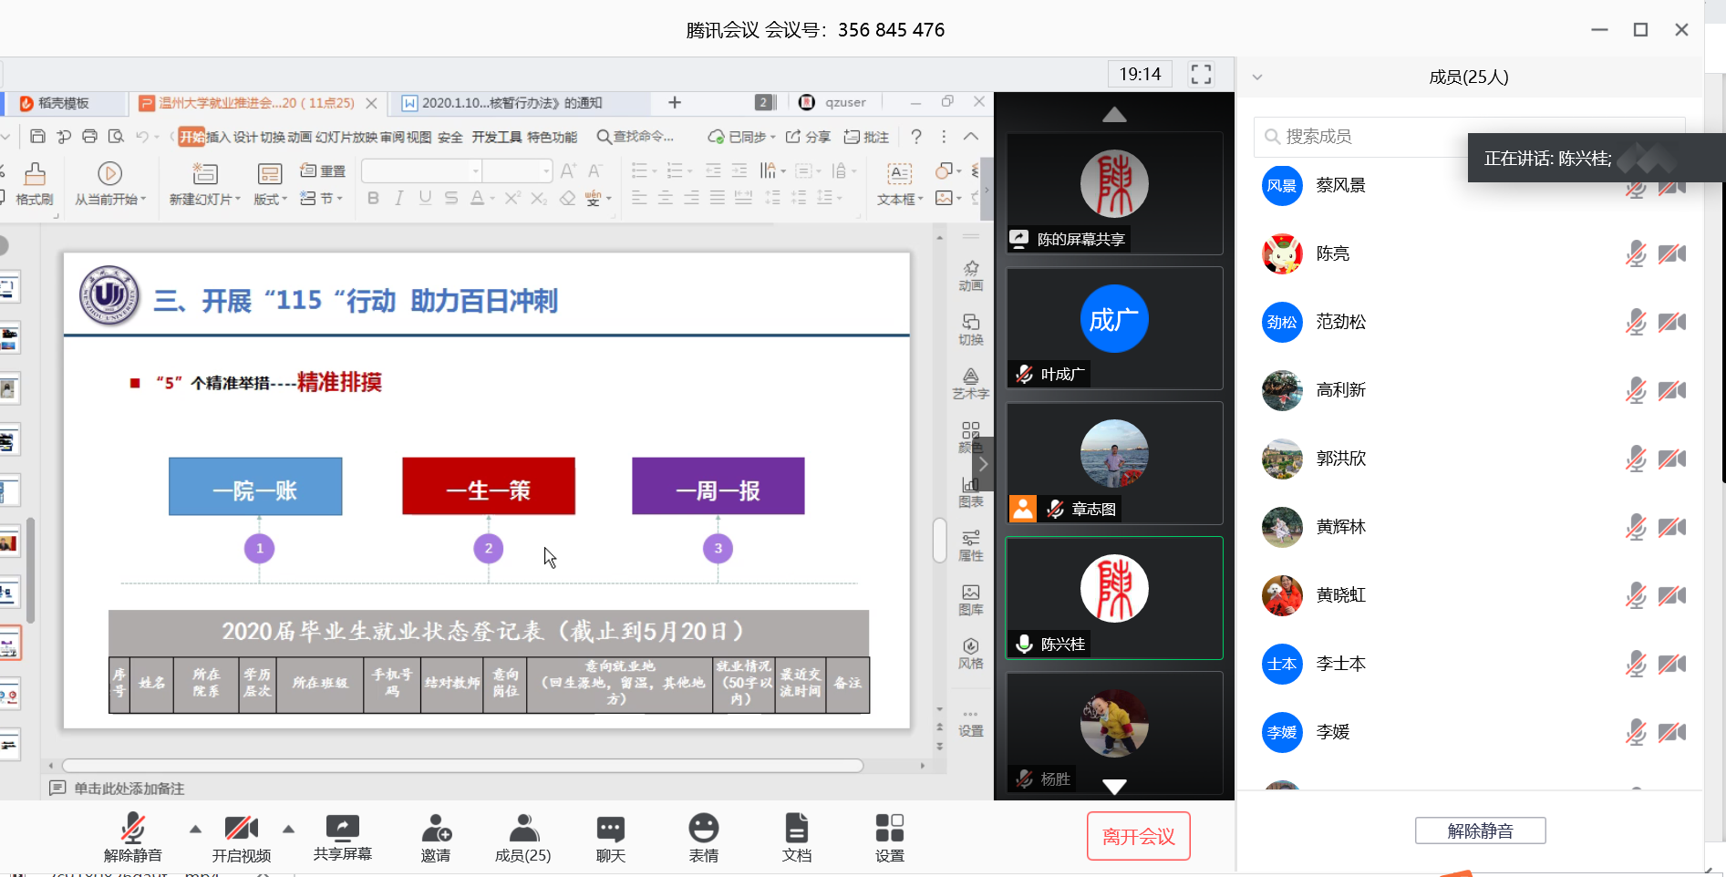Toggle microphone mute for member 陈亮
Viewport: 1726px width, 877px height.
1636,254
